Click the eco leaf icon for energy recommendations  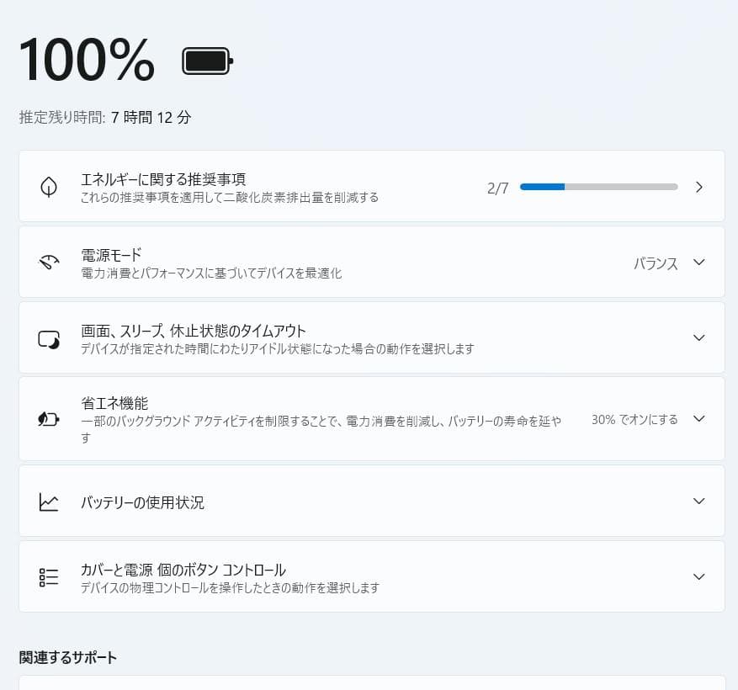pos(49,186)
